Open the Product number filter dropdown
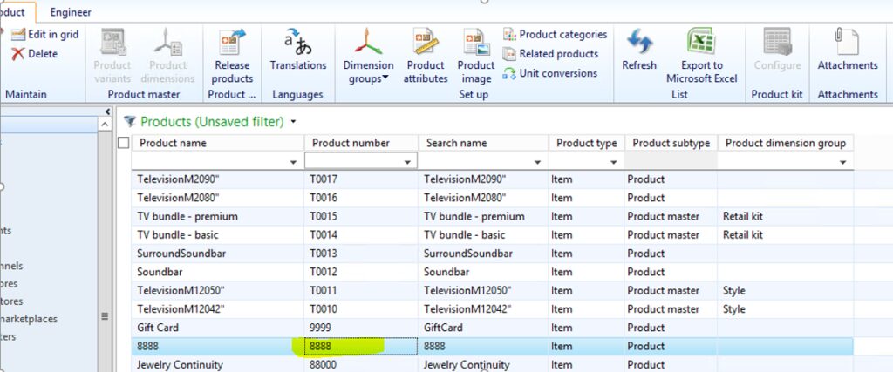Image resolution: width=893 pixels, height=372 pixels. (x=407, y=162)
